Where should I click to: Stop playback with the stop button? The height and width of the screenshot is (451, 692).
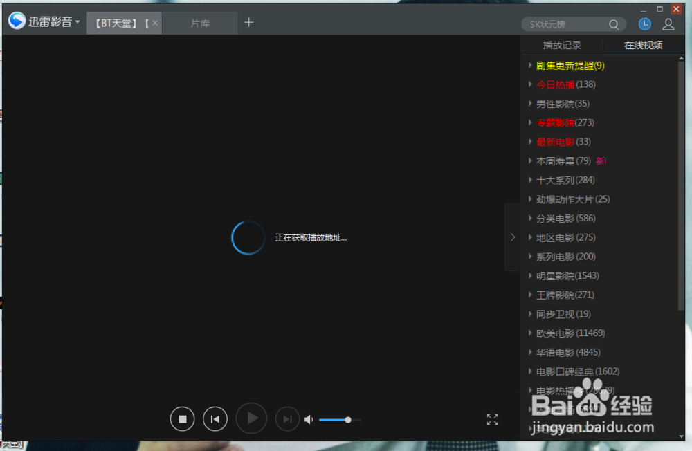(182, 419)
